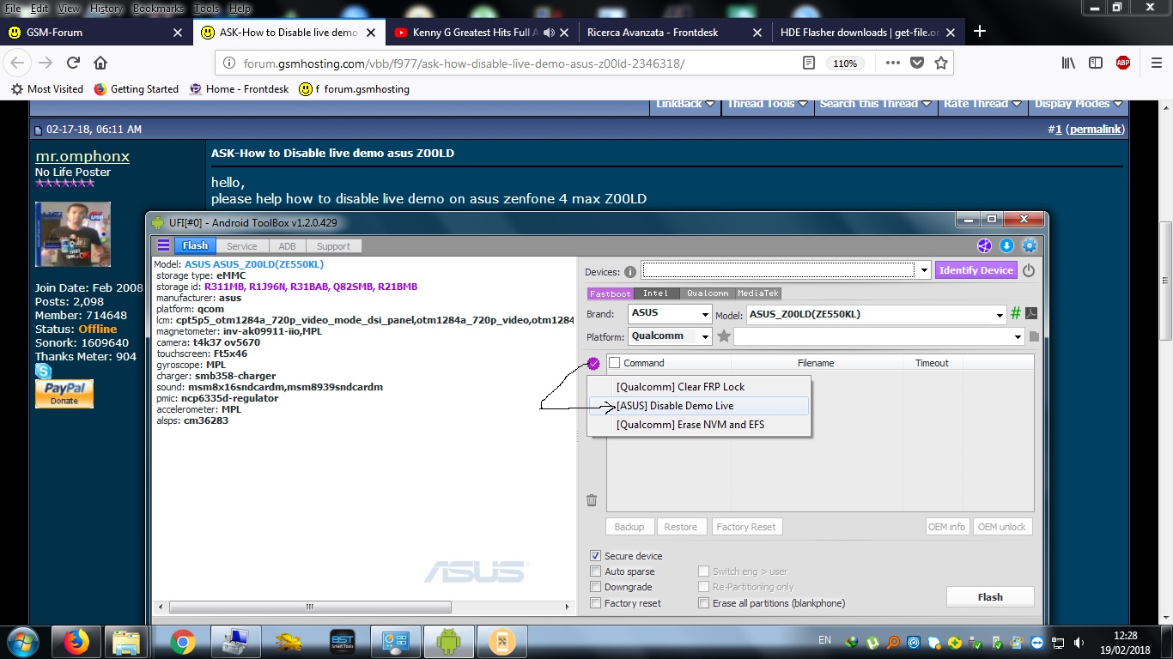Go to Firefox home page icon

pyautogui.click(x=100, y=63)
